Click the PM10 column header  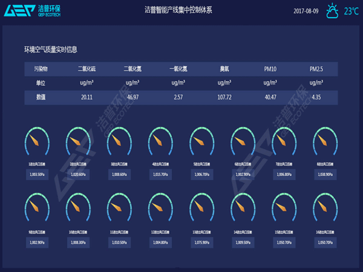coord(270,69)
